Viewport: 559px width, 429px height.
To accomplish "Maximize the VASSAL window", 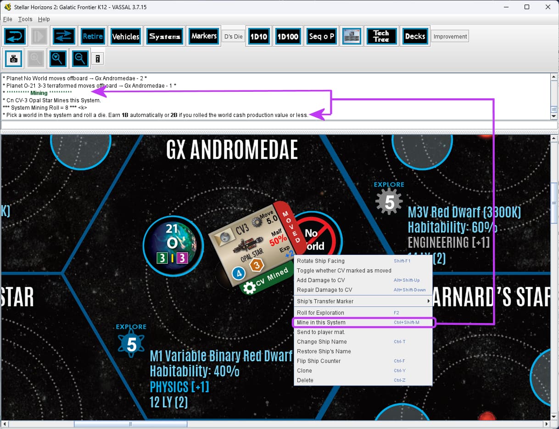I will tap(527, 7).
